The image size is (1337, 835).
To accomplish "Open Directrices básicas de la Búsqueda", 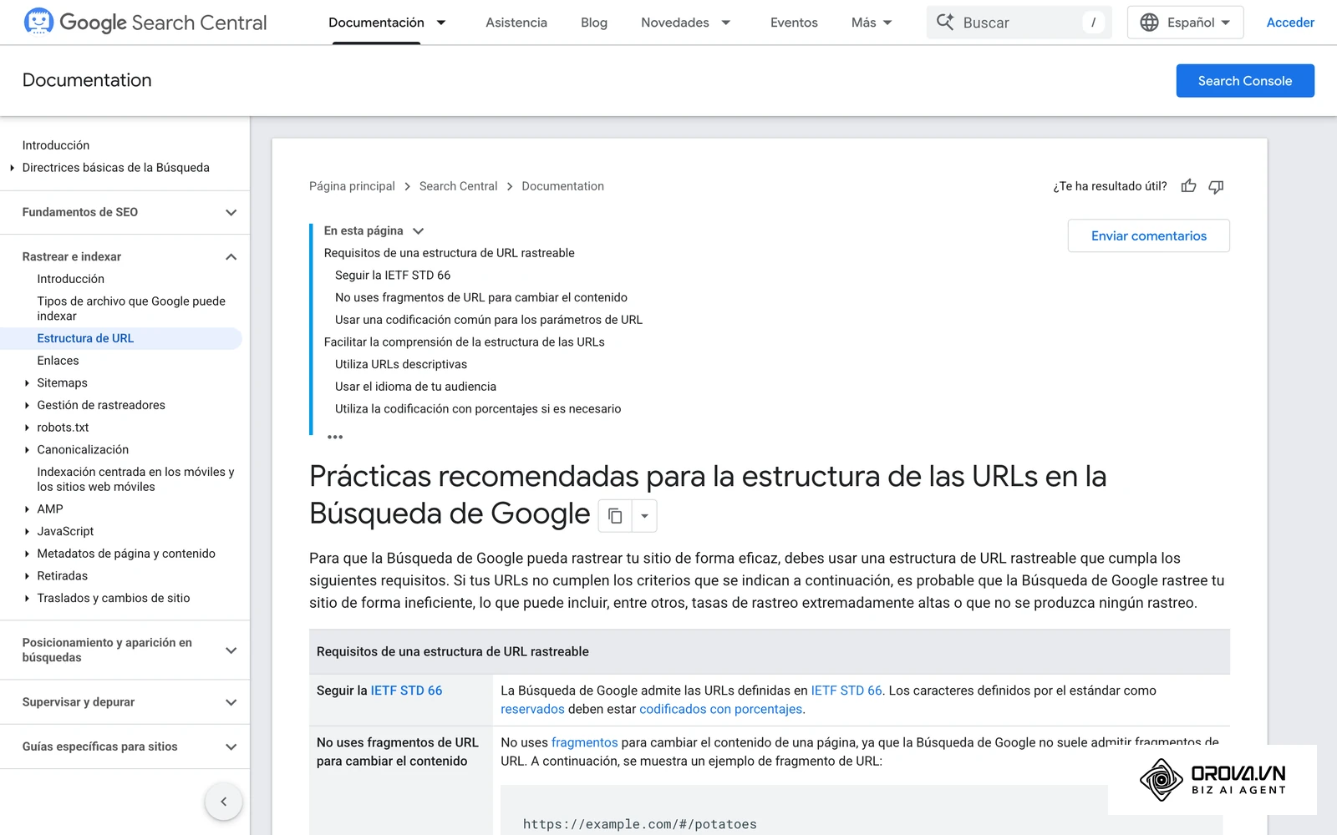I will click(115, 168).
